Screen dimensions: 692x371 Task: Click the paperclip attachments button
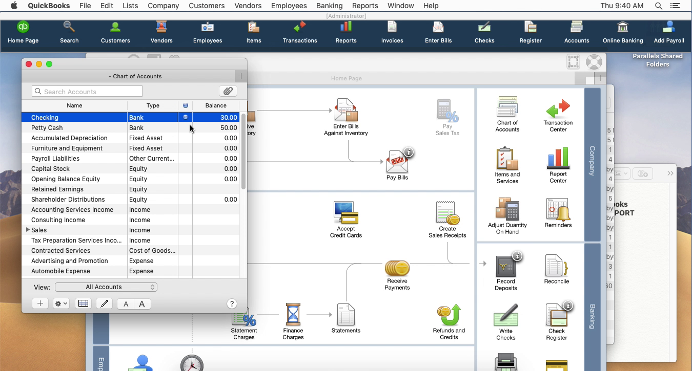click(228, 91)
